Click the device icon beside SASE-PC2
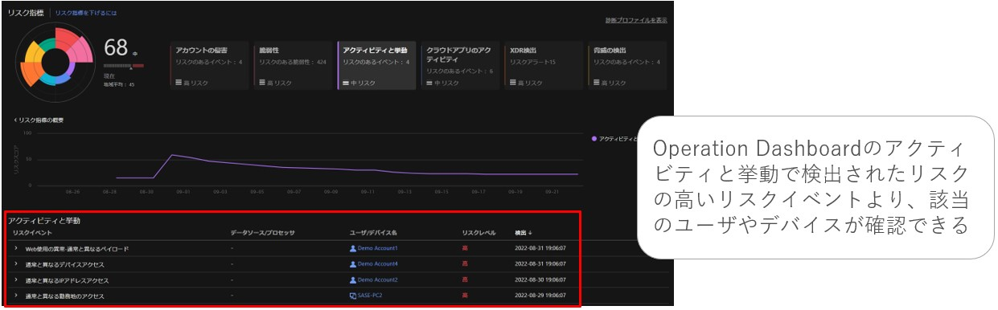Image resolution: width=998 pixels, height=310 pixels. click(353, 296)
